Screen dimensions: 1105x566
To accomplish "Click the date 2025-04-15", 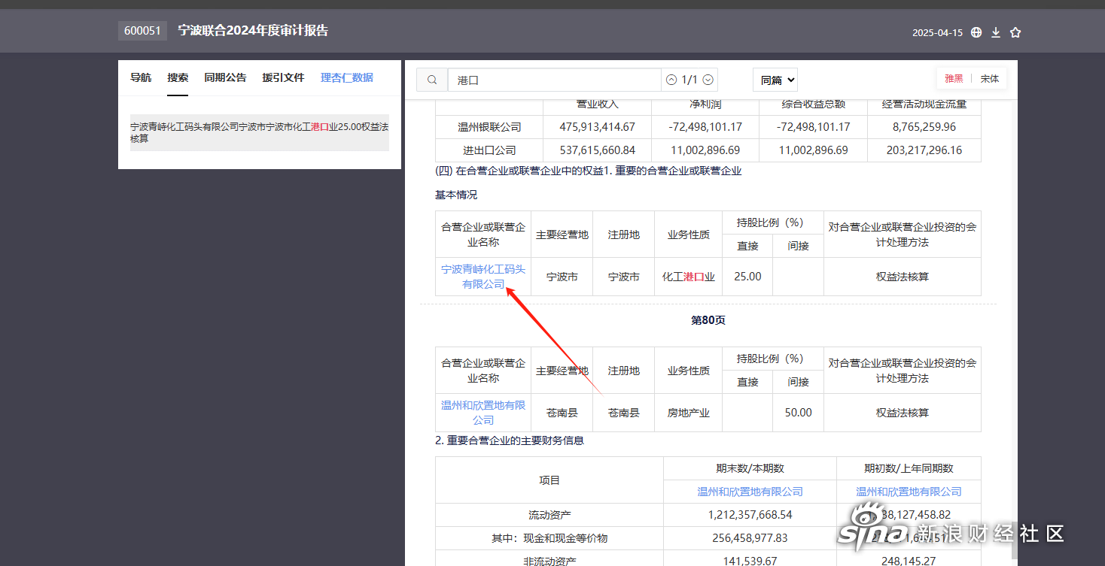I will pyautogui.click(x=937, y=33).
